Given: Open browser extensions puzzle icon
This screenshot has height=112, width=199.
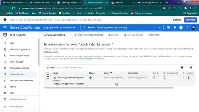Looking at the screenshot, I should coord(186,8).
